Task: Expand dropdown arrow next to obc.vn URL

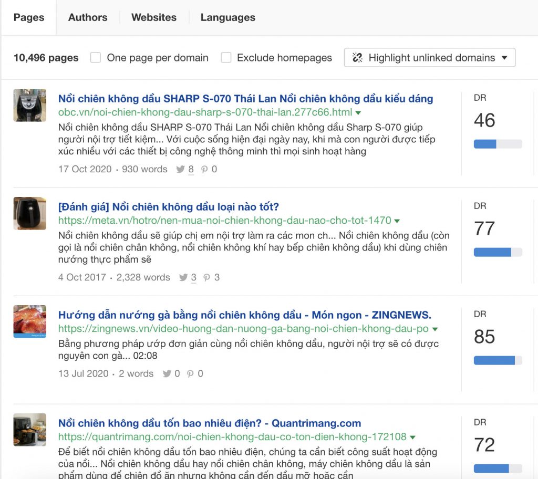Action: coord(358,113)
